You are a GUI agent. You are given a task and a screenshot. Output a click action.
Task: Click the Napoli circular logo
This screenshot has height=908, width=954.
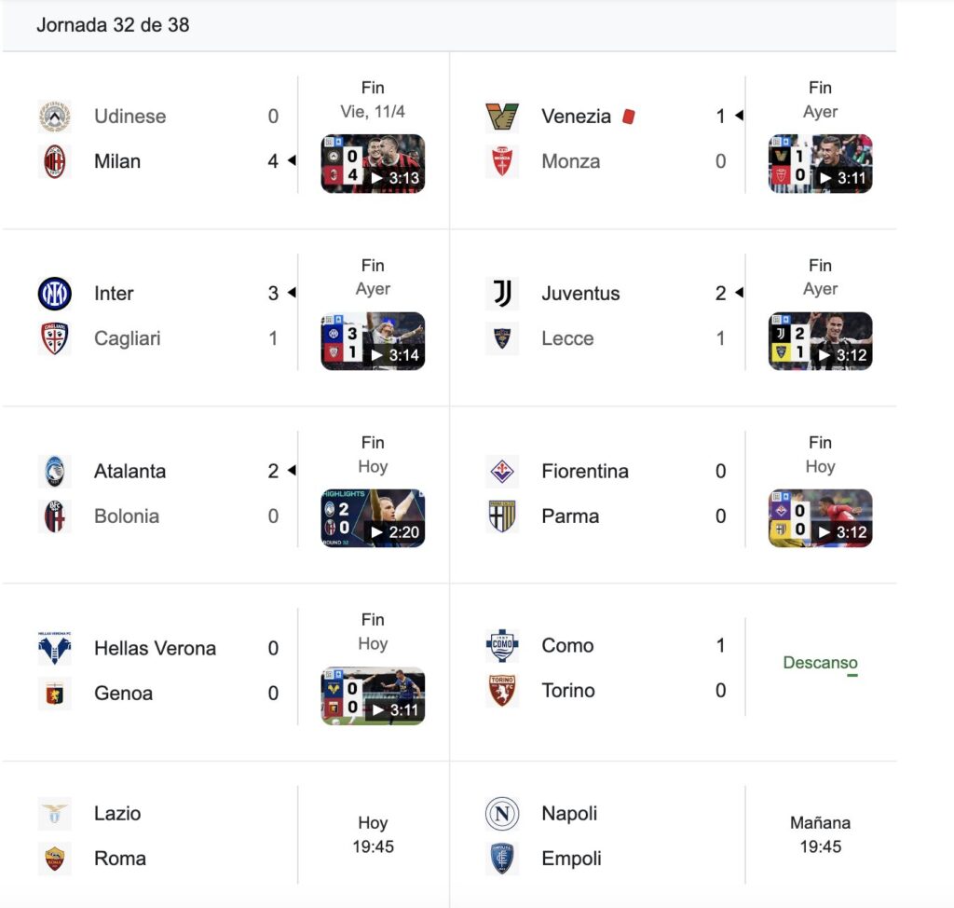coord(502,814)
